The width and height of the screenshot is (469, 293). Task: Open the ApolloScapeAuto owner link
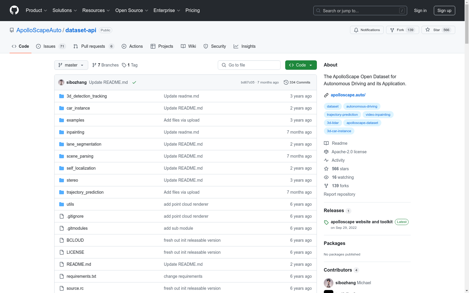[39, 30]
